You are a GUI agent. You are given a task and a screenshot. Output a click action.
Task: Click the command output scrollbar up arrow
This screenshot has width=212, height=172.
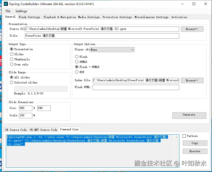tap(177, 137)
